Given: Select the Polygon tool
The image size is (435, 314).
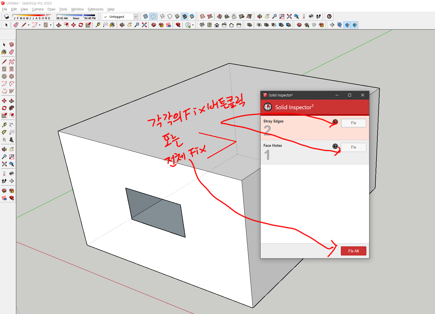Looking at the screenshot, I should [12, 76].
